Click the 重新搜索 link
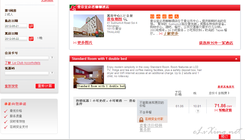 11,86
